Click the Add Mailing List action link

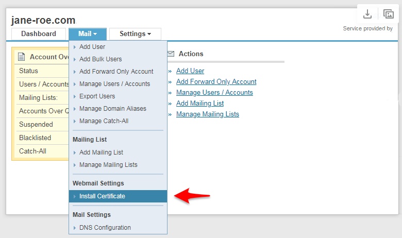200,104
